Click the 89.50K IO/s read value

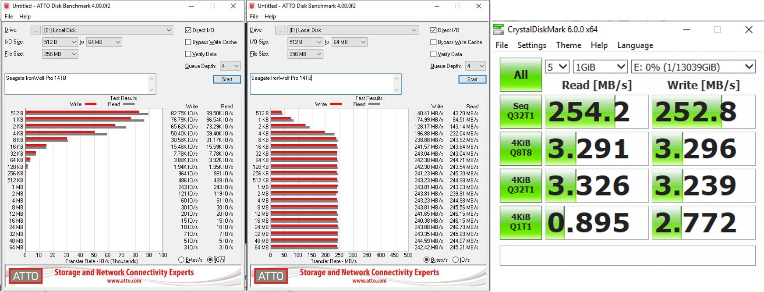click(x=219, y=113)
